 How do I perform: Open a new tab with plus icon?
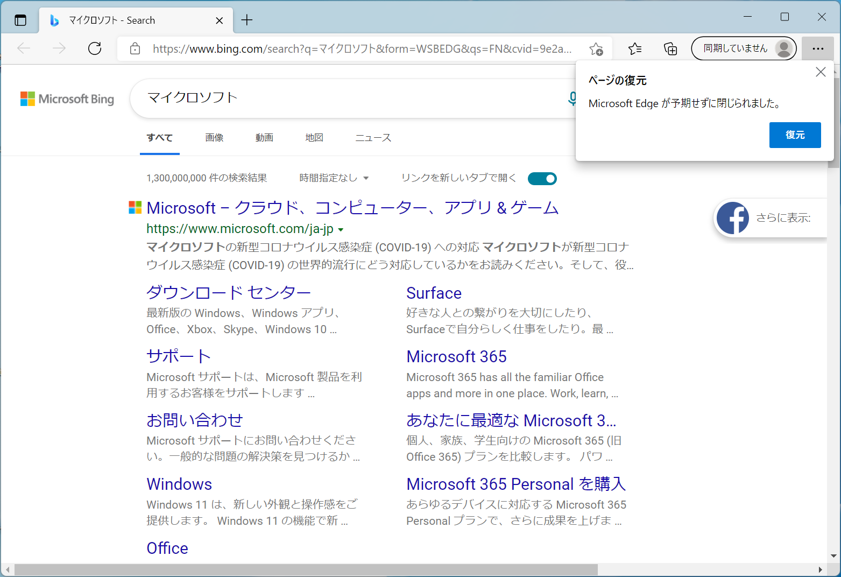[247, 20]
